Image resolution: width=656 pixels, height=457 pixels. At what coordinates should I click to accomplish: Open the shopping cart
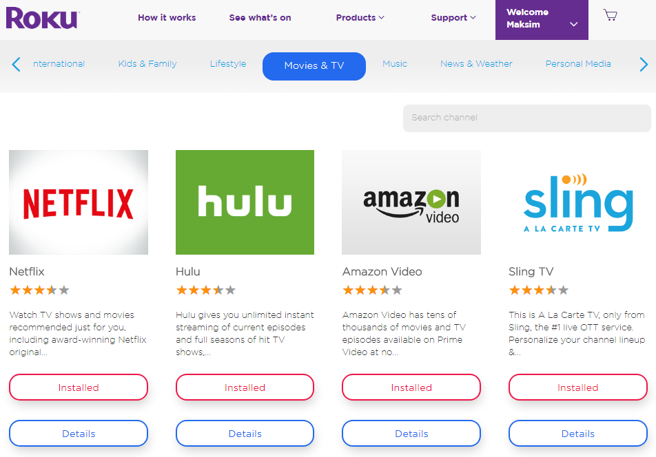(610, 15)
